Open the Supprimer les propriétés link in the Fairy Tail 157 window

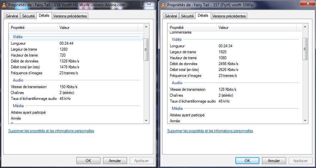coord(210,131)
